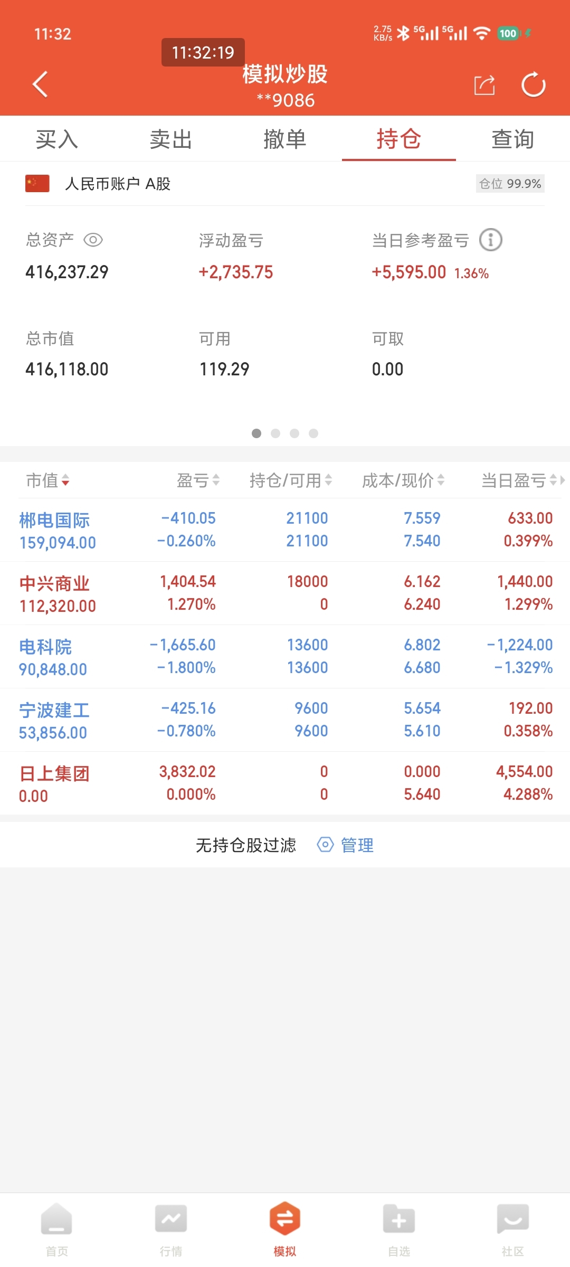Screen dimensions: 570x1267
Task: Tap the China flag account icon
Action: [37, 184]
